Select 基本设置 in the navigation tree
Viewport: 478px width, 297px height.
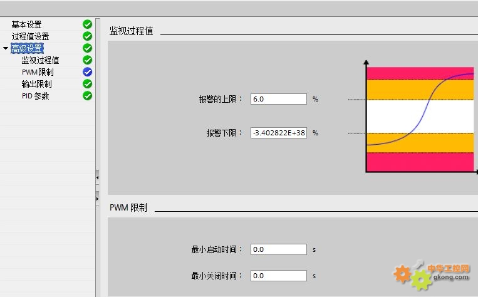[x=26, y=24]
